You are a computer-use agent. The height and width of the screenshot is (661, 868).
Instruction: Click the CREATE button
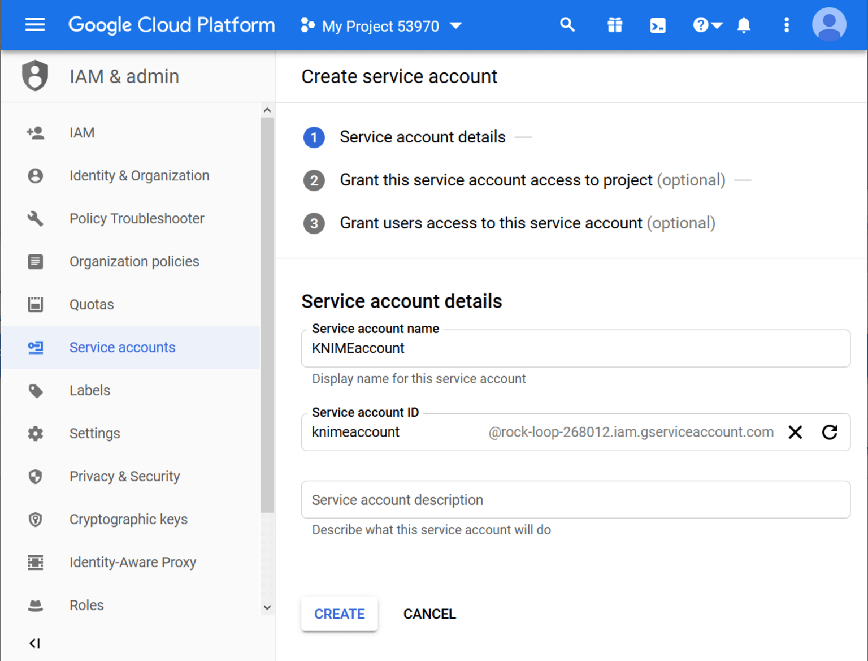point(339,614)
